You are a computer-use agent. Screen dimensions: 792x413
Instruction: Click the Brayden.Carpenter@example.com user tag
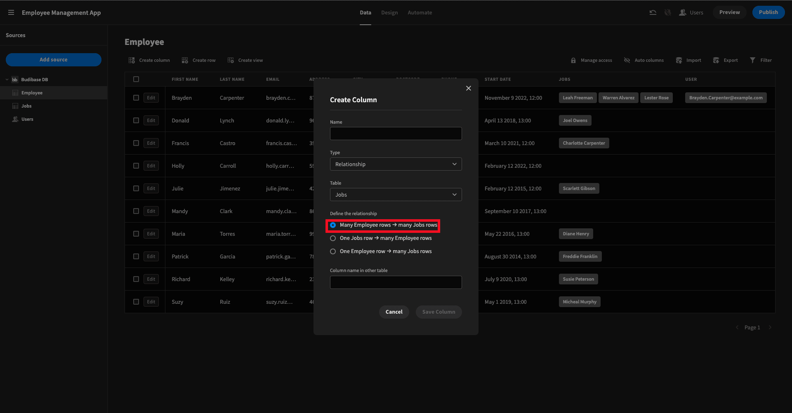726,98
